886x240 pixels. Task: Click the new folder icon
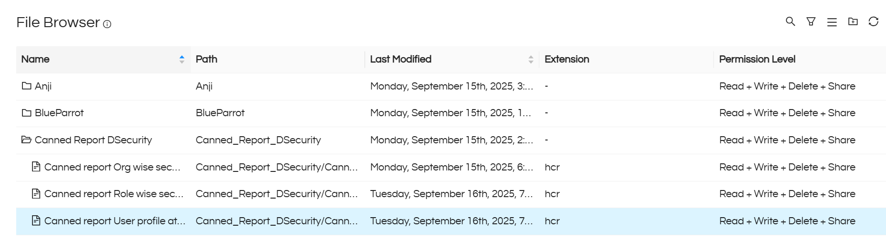[x=853, y=21]
